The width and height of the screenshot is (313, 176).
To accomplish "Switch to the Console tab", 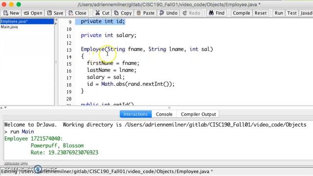I will pyautogui.click(x=164, y=114).
